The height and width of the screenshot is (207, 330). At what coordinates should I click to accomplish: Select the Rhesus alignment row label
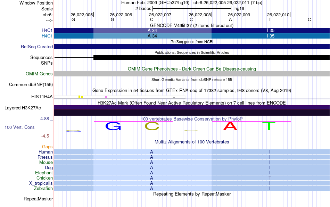45,157
